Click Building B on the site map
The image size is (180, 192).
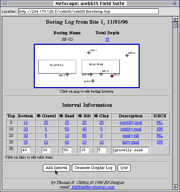click(x=101, y=67)
